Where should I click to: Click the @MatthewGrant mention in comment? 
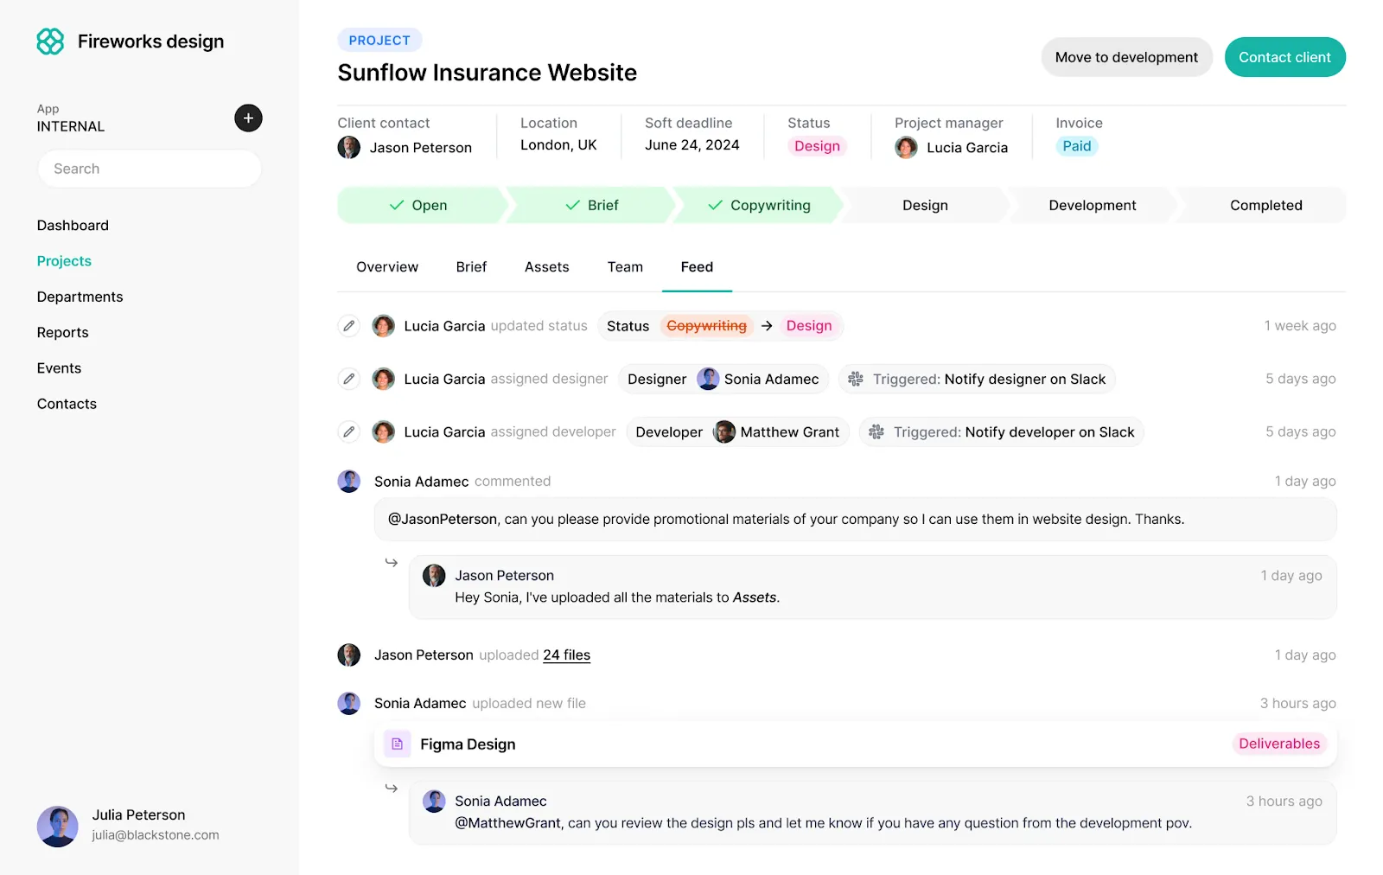pyautogui.click(x=508, y=823)
